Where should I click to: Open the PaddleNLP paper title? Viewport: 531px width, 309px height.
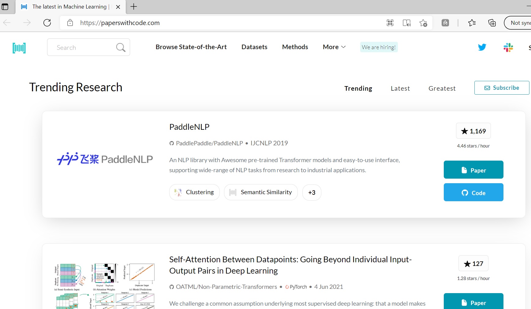click(x=189, y=127)
